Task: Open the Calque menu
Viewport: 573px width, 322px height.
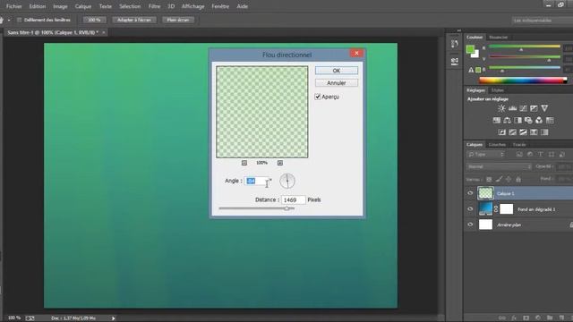Action: click(x=83, y=6)
